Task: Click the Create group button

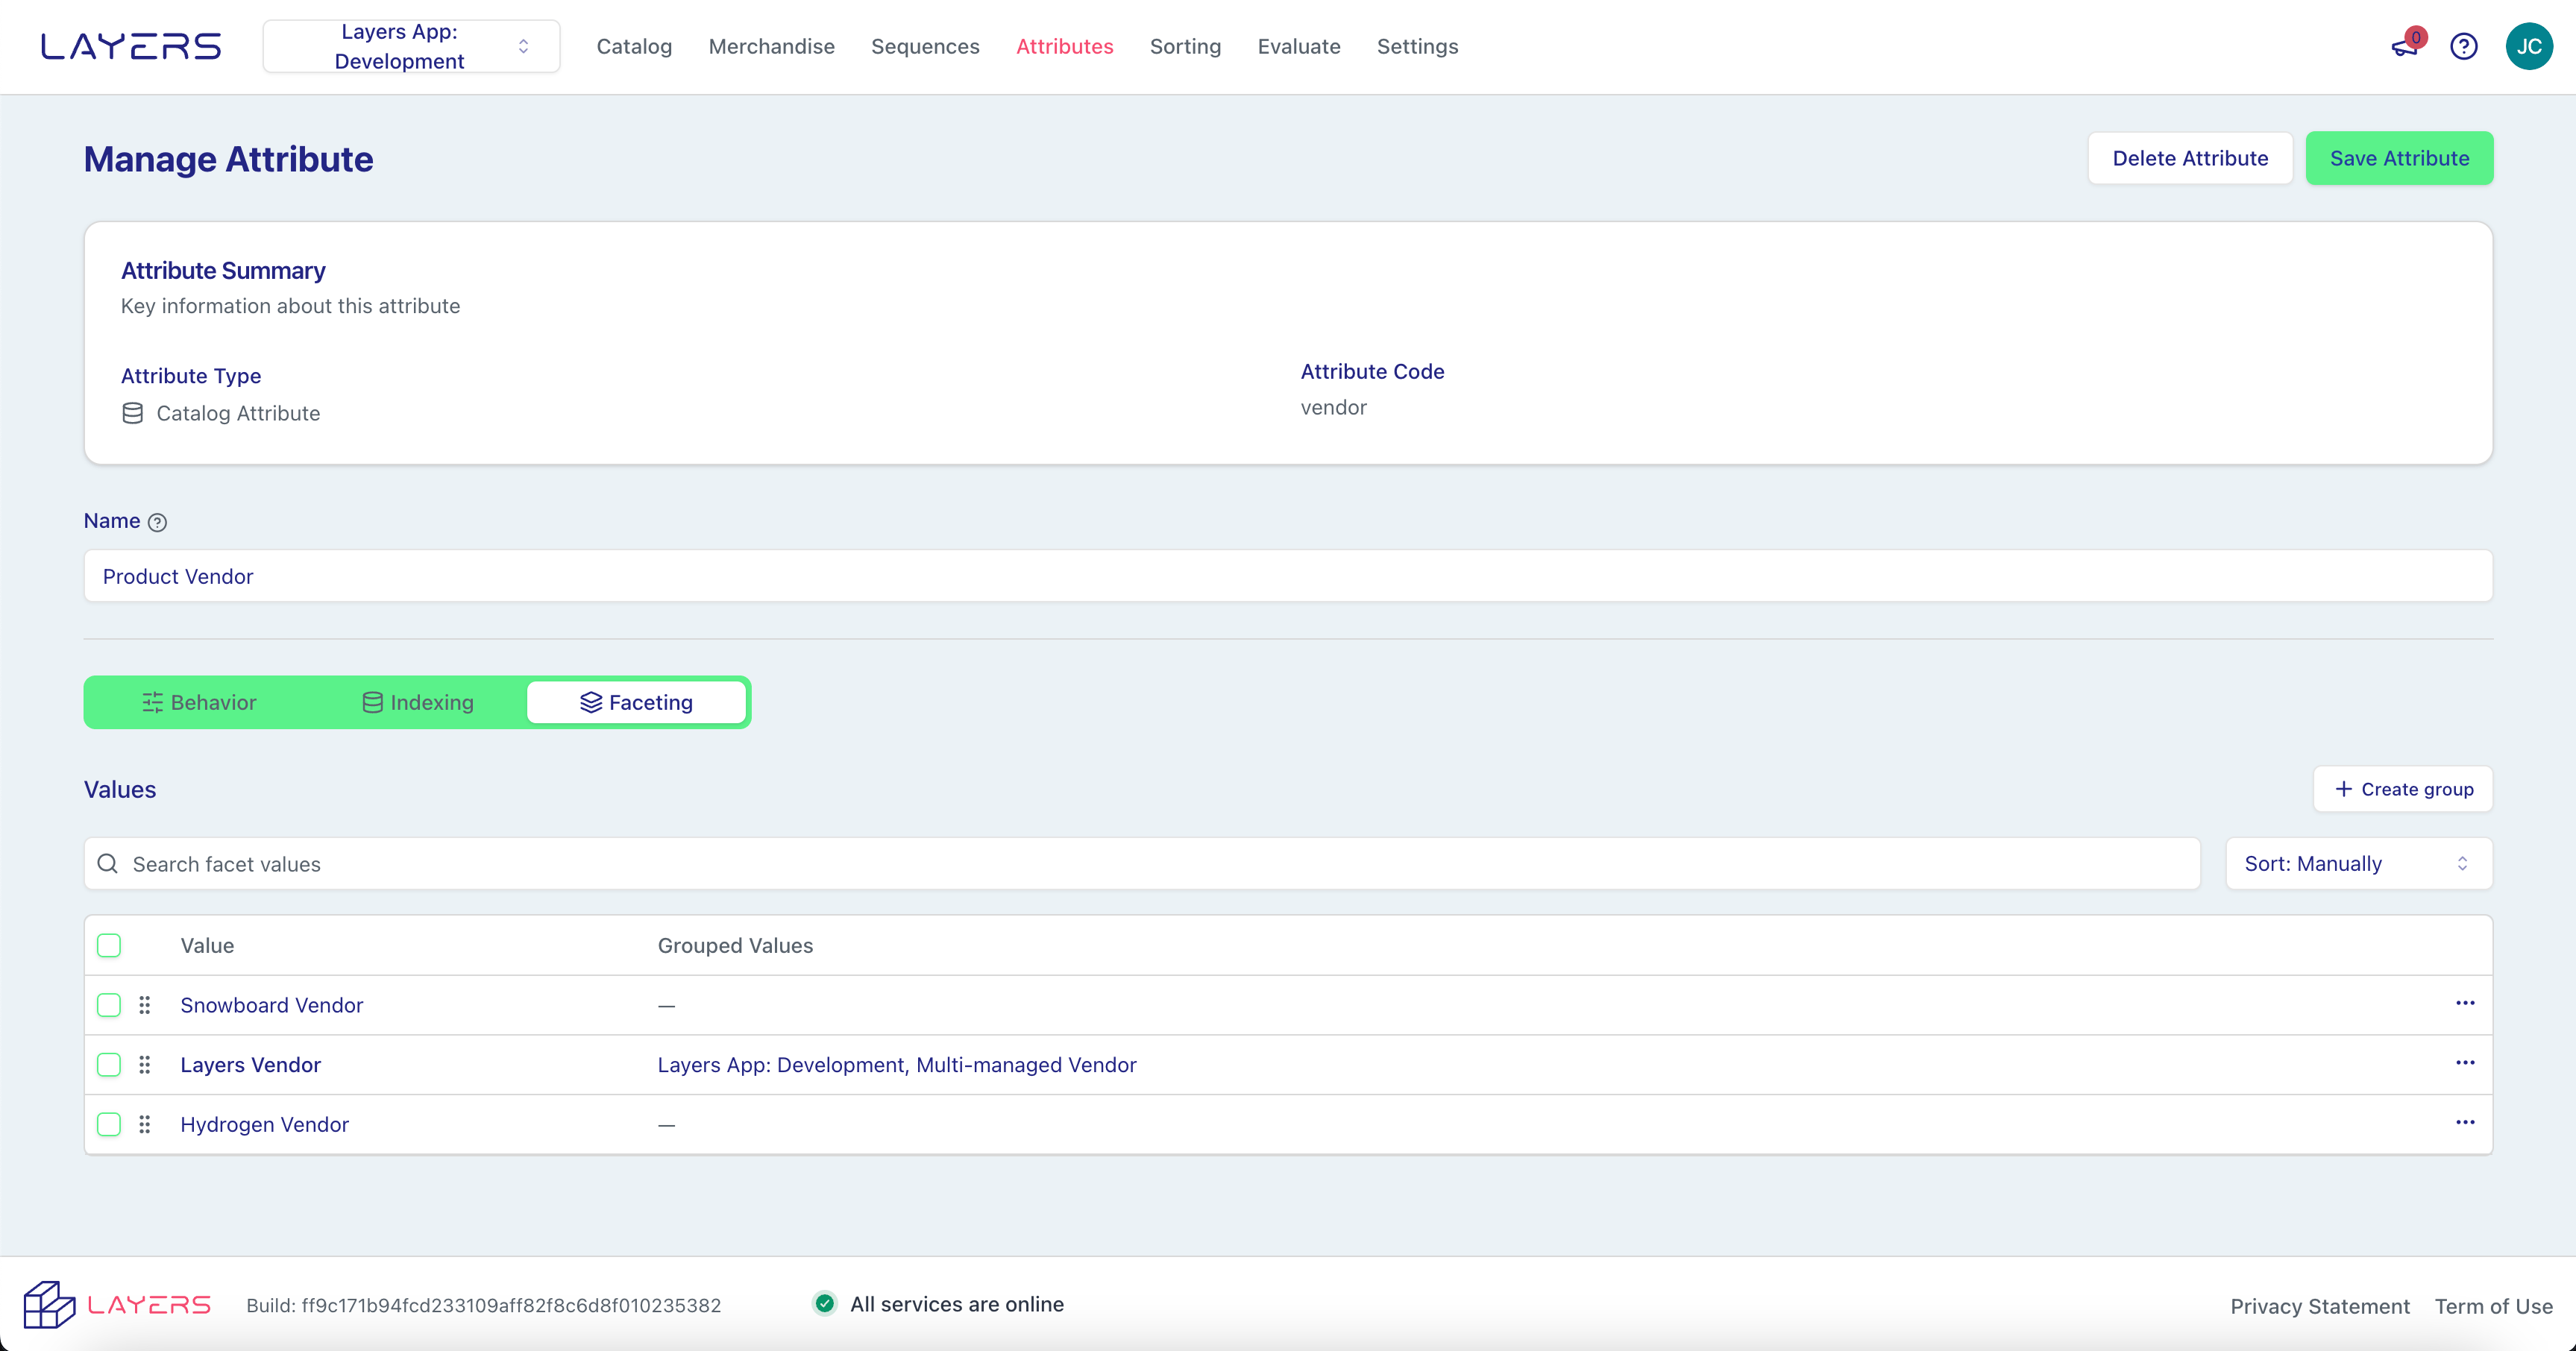Action: coord(2402,789)
